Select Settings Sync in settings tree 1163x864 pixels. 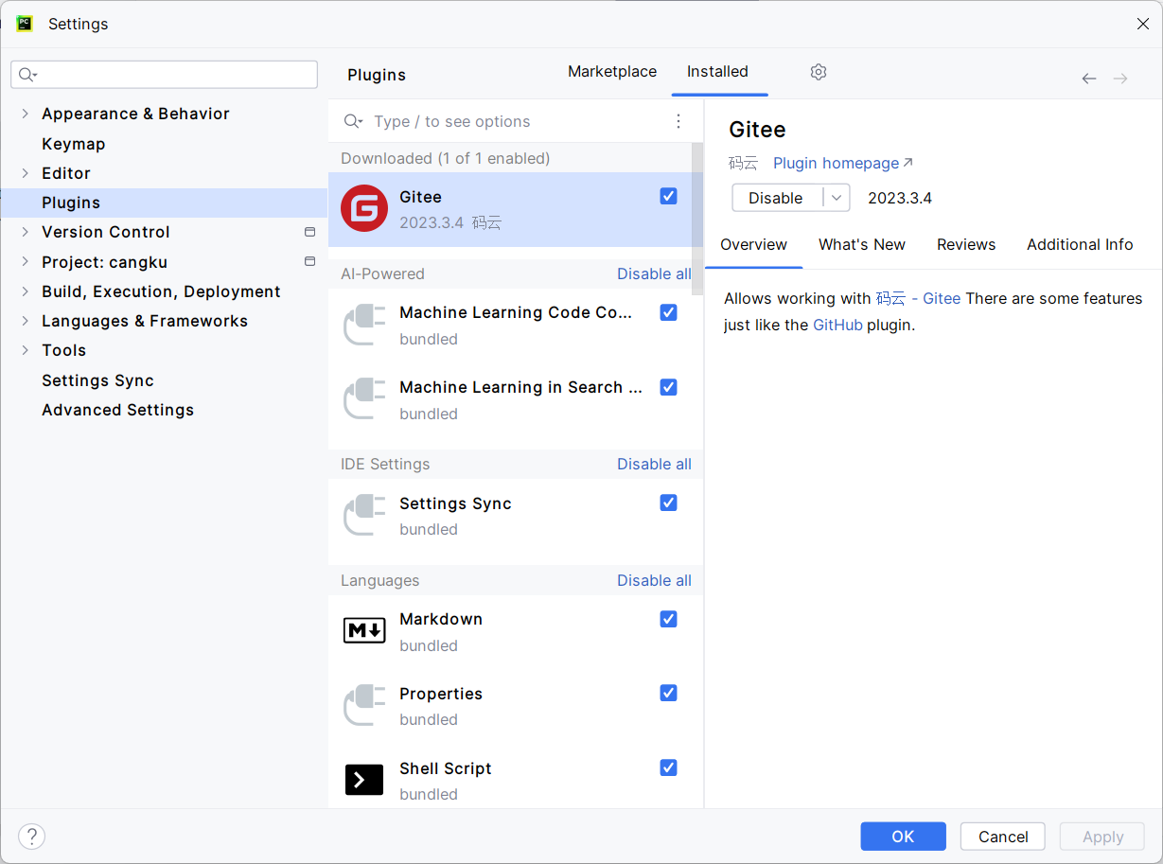coord(97,380)
